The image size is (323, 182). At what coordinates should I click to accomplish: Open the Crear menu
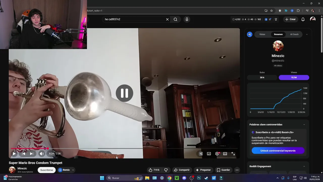coord(290,19)
